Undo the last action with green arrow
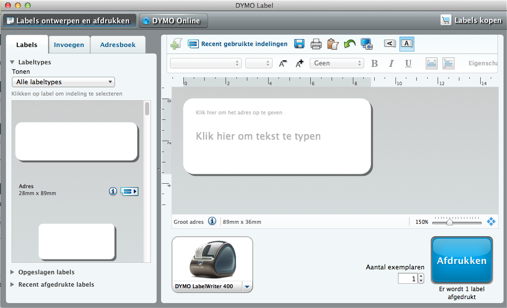The height and width of the screenshot is (308, 507). pos(350,44)
